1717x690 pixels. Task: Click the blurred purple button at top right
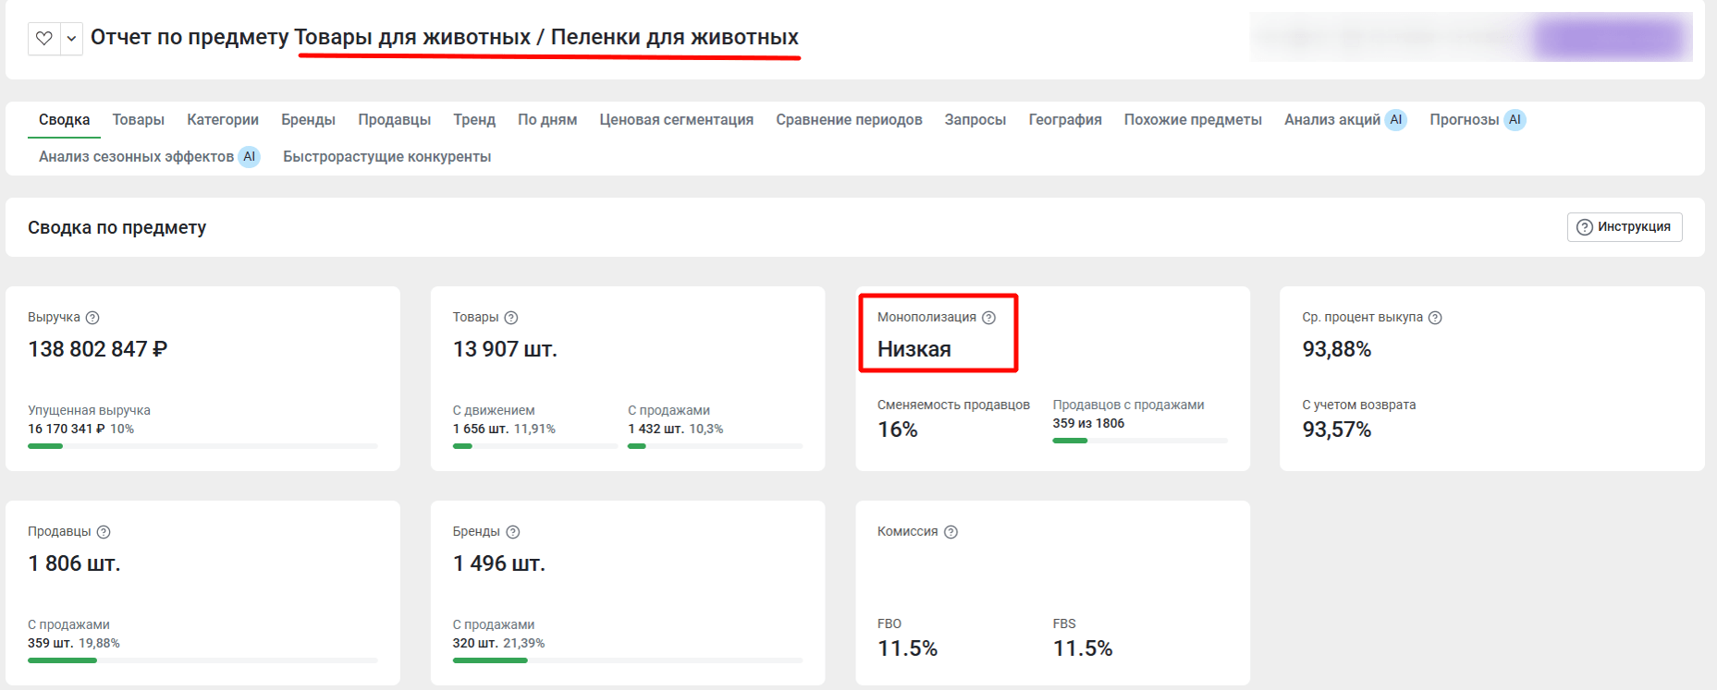(x=1611, y=38)
